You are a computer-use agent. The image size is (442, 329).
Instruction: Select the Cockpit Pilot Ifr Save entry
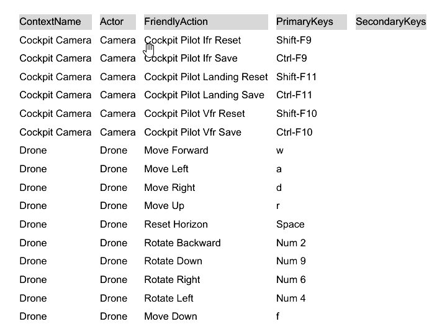coord(191,58)
